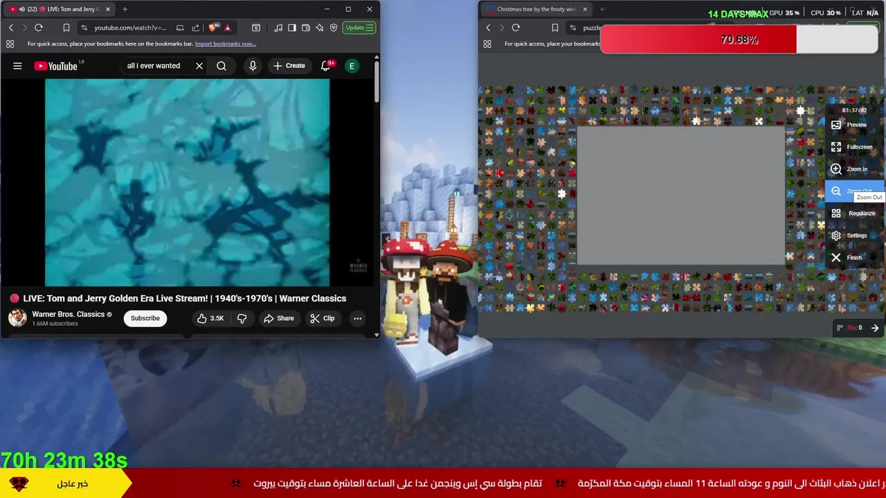The width and height of the screenshot is (886, 498).
Task: Open Brave Wallet icon
Action: coord(306,28)
